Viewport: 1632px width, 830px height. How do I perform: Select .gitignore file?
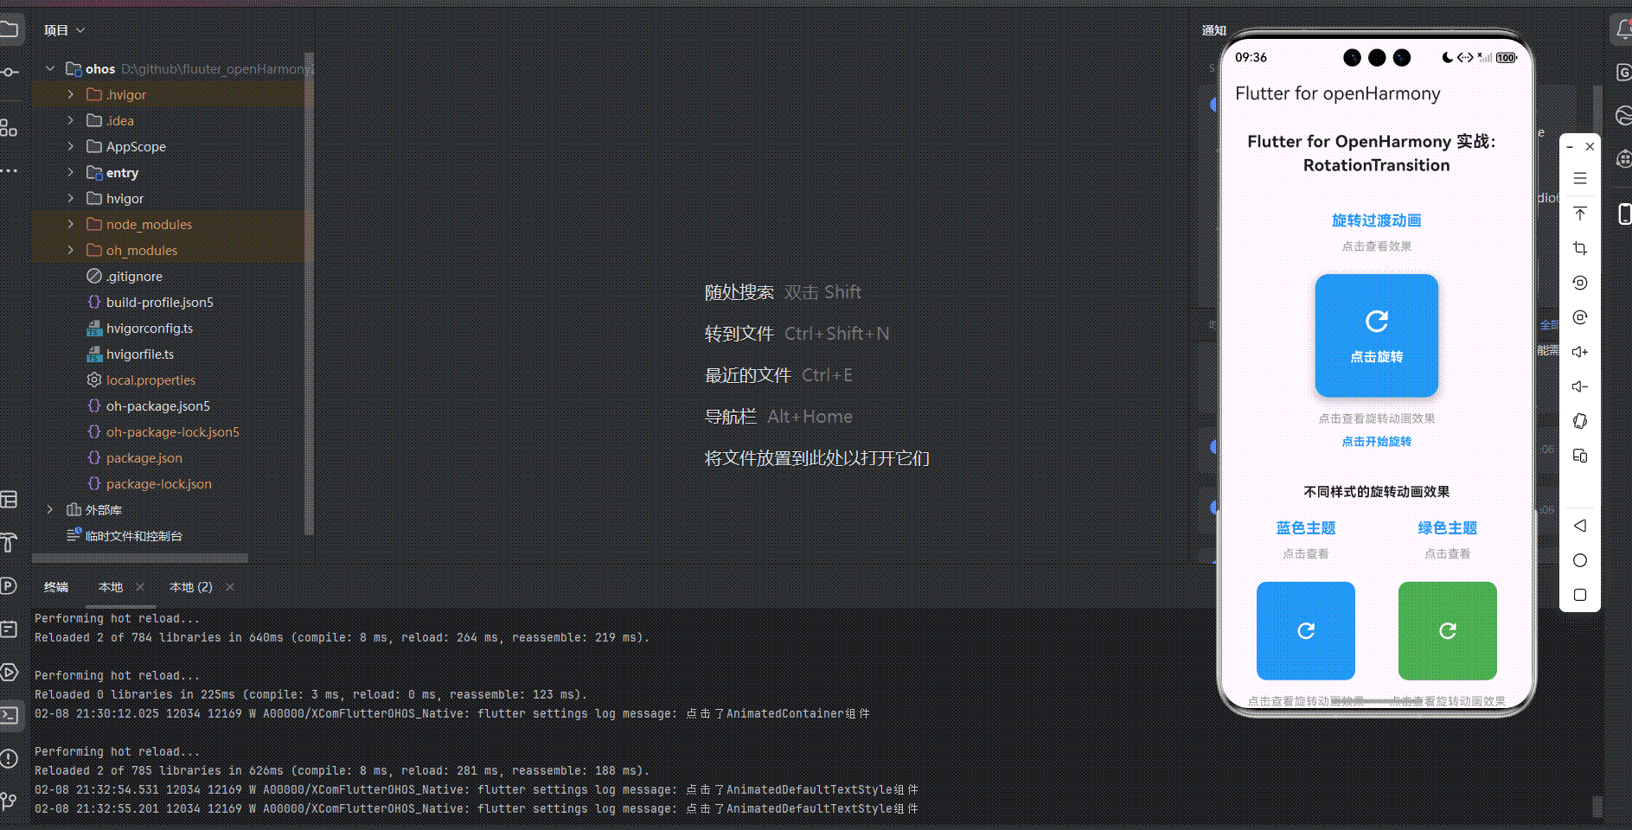point(134,276)
